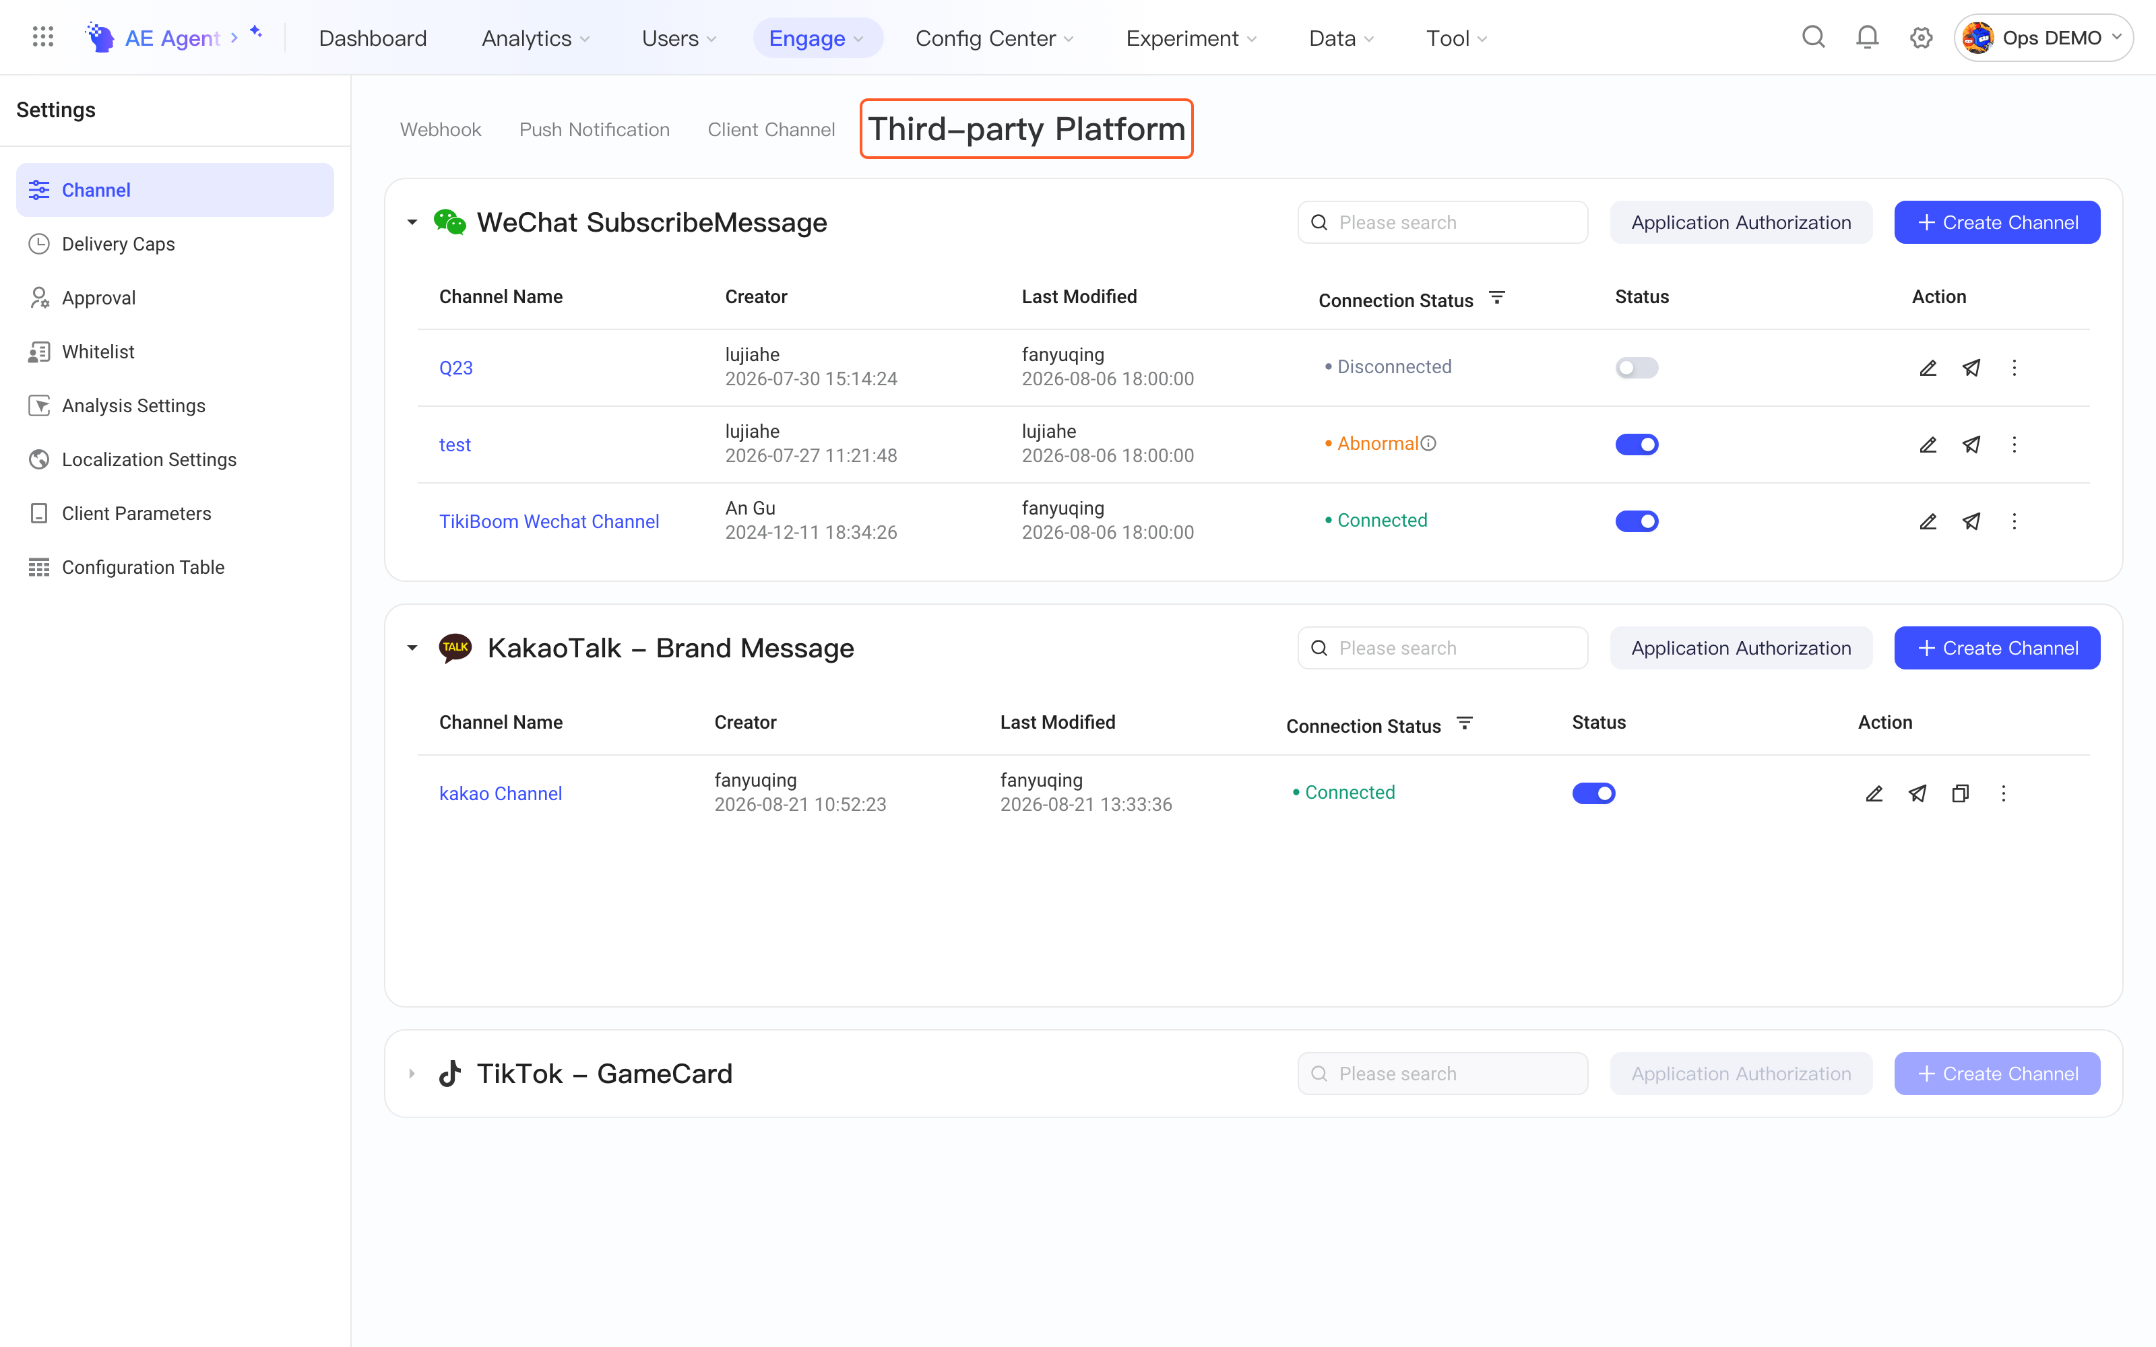This screenshot has width=2156, height=1347.
Task: Collapse the WeChat SubscribeMessage section
Action: tap(412, 223)
